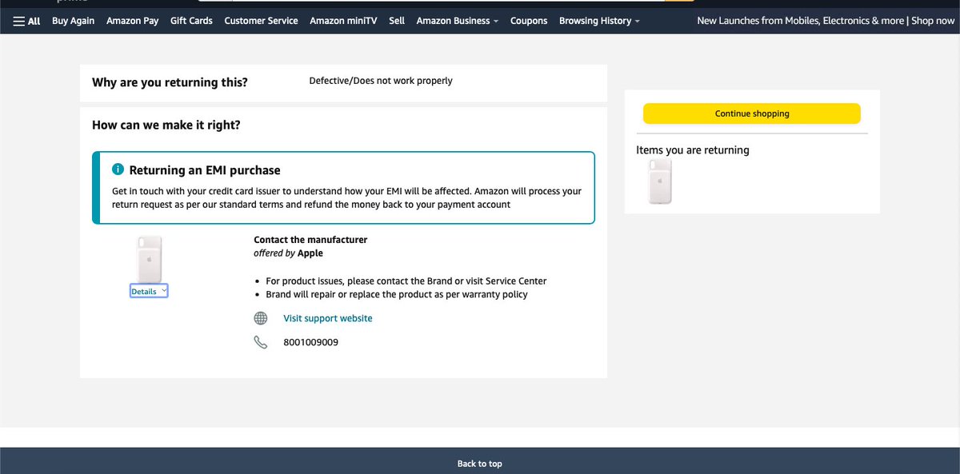Open the Amazon Business dropdown menu
This screenshot has height=474, width=960.
point(458,21)
